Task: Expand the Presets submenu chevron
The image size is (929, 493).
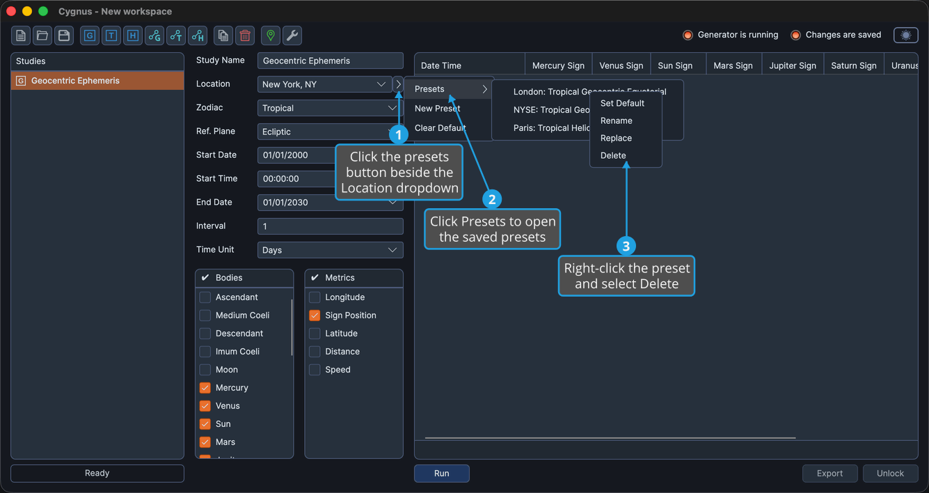Action: click(x=485, y=89)
